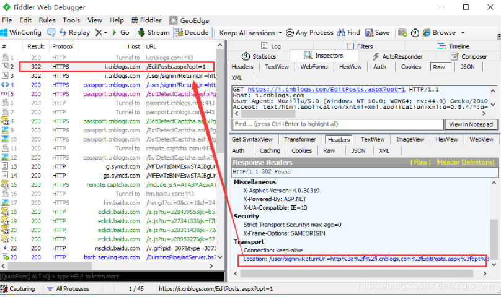Click the All Processes status filter
The width and height of the screenshot is (501, 297).
point(68,289)
